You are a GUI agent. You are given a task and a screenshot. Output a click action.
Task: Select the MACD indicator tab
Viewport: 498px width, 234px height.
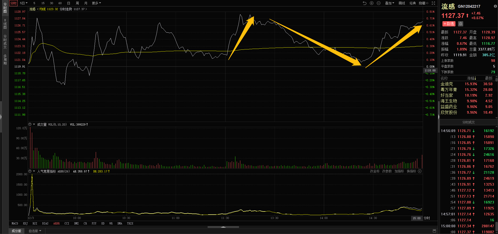click(x=15, y=223)
